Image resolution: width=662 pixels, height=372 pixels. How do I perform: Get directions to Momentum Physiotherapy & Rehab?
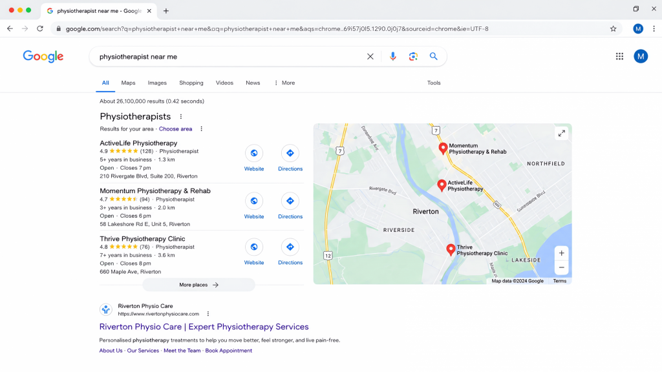tap(290, 201)
